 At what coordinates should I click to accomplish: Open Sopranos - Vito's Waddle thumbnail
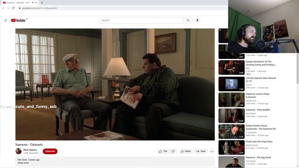coord(231,116)
